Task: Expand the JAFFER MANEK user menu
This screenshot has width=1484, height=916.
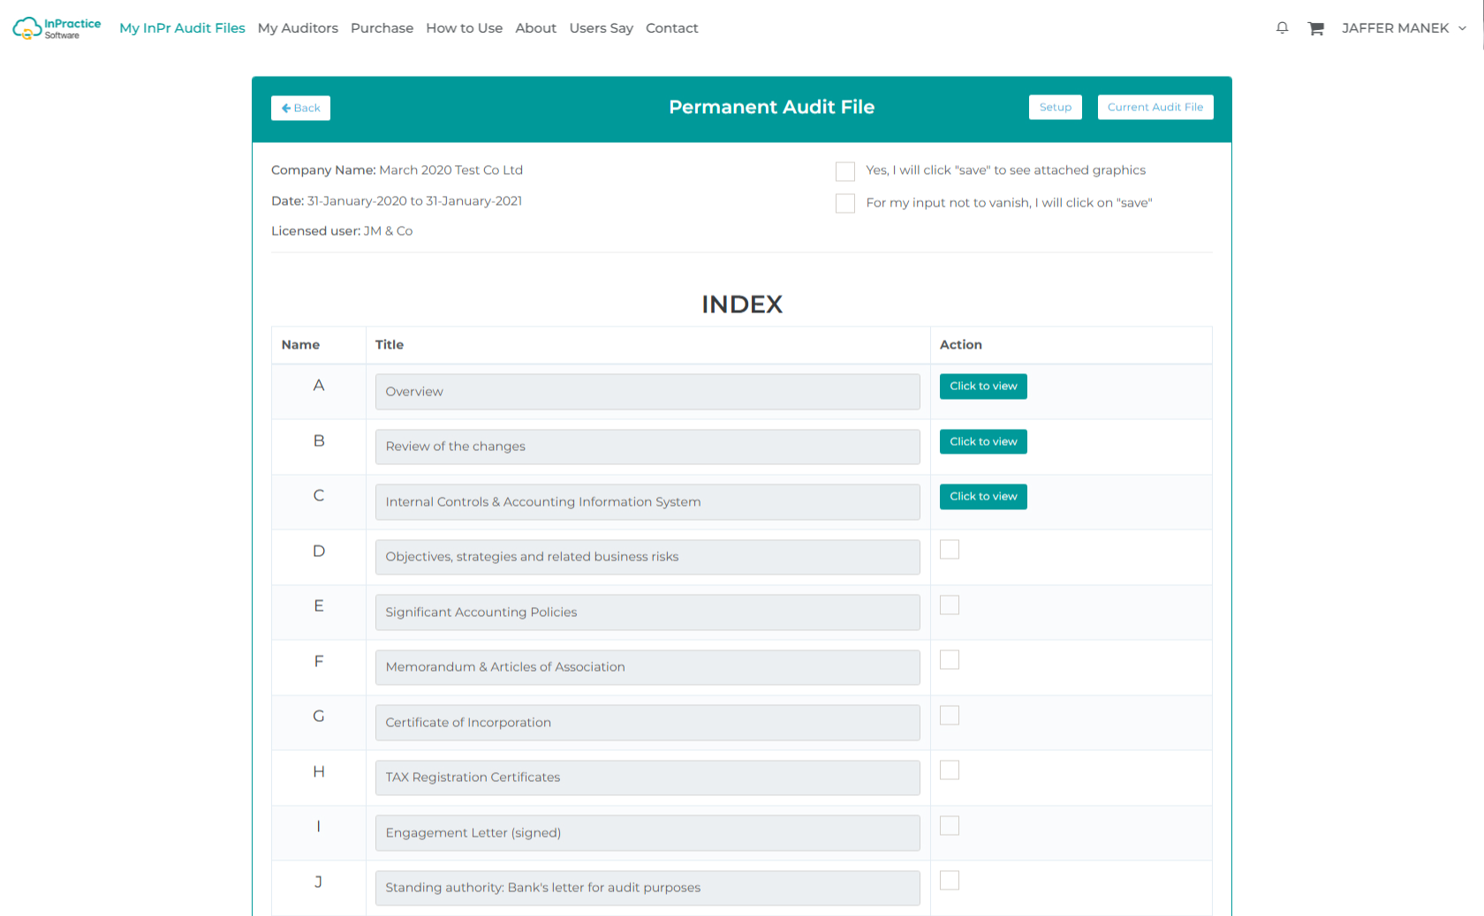Action: [x=1403, y=28]
